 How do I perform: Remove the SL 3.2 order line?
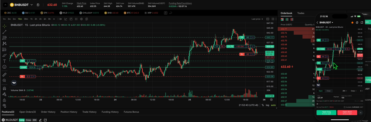click(x=34, y=76)
